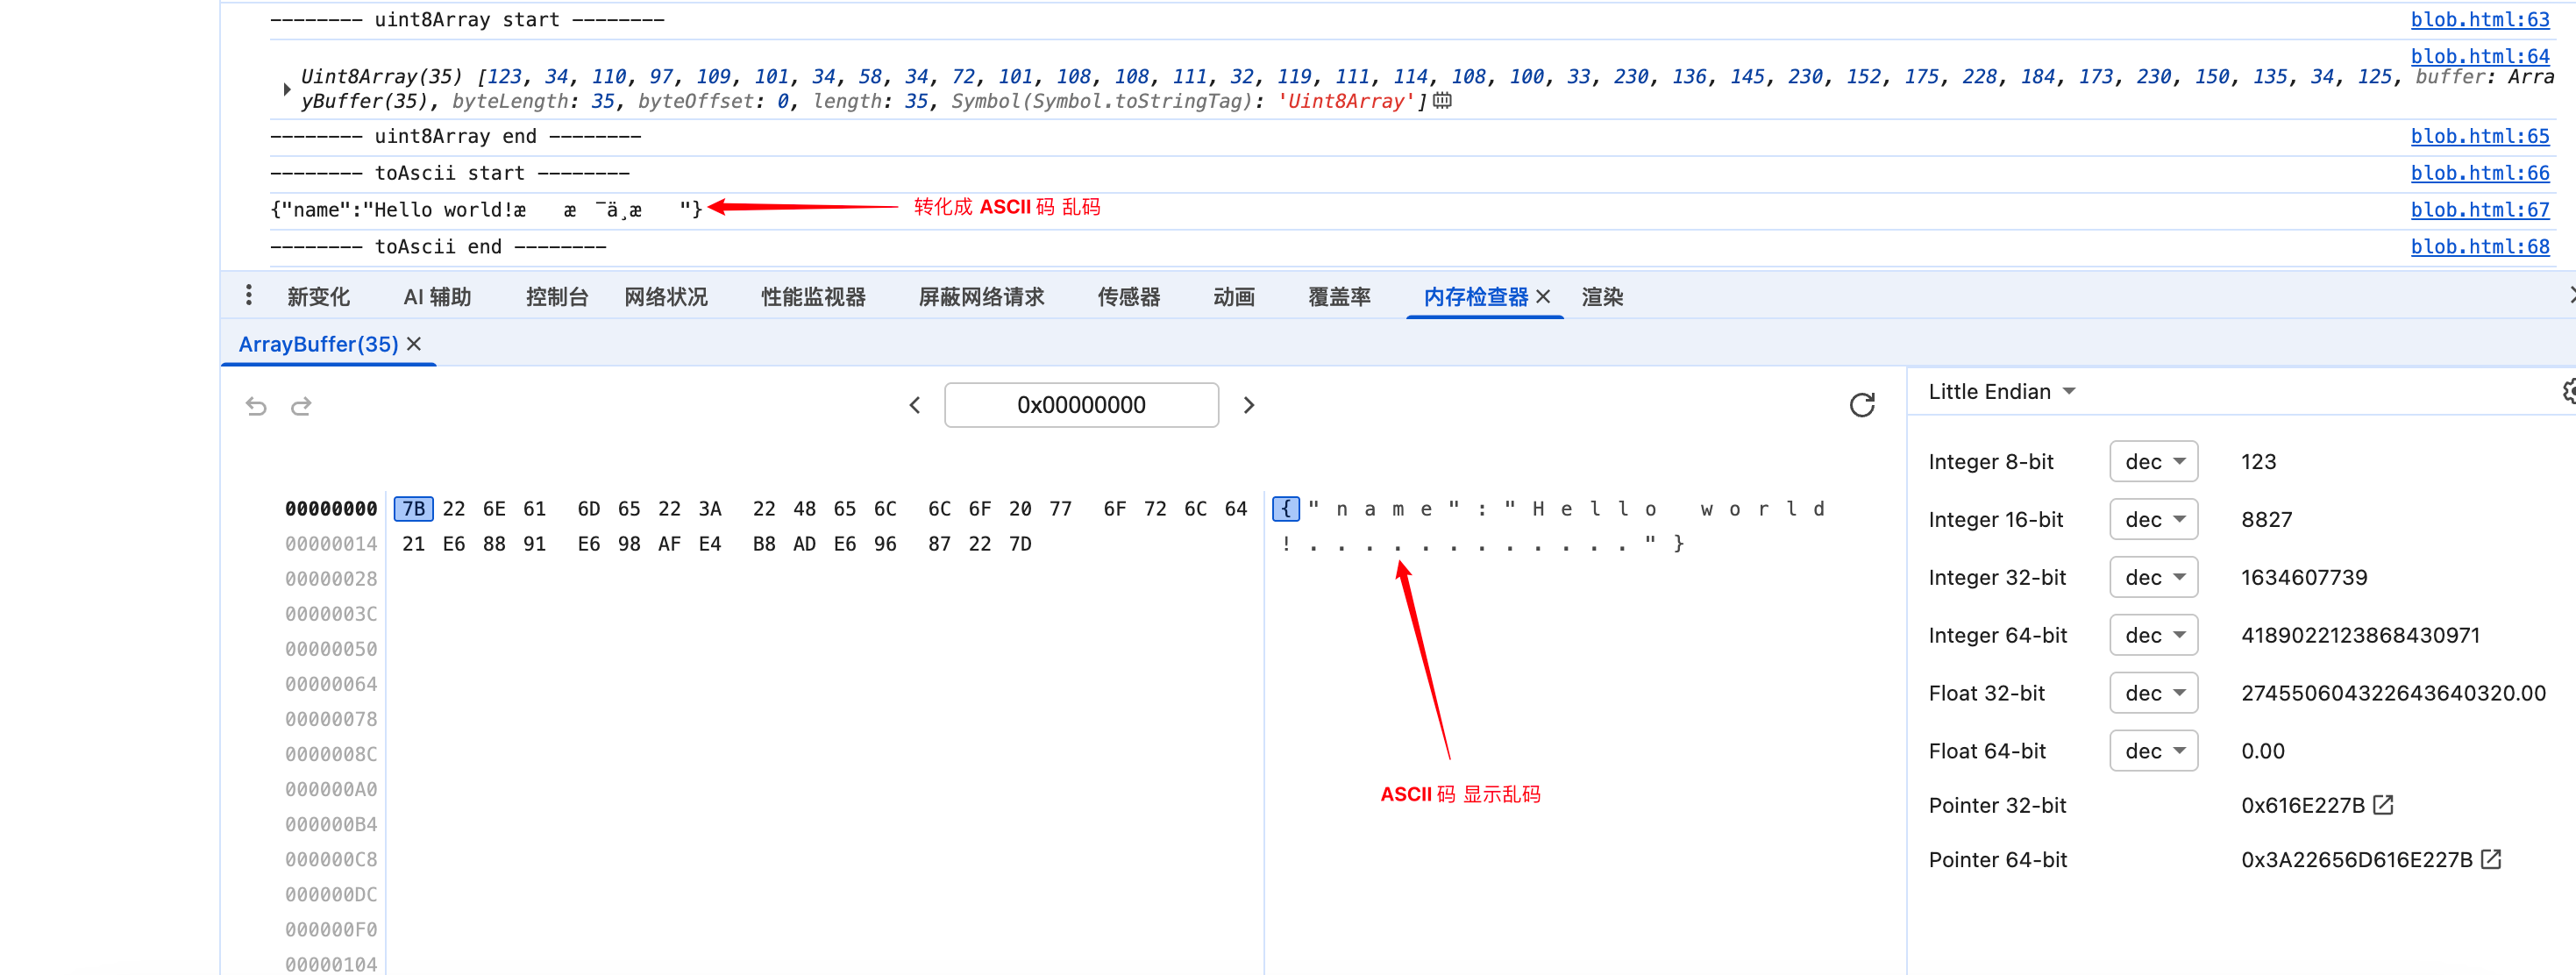Open Pointer 32-bit address in new inspector

coord(2384,804)
